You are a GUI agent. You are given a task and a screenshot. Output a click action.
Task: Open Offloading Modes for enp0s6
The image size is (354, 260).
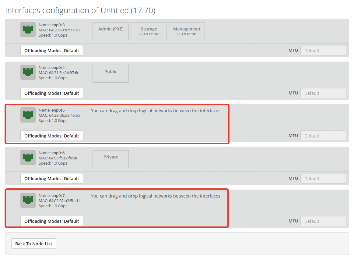[x=52, y=179]
